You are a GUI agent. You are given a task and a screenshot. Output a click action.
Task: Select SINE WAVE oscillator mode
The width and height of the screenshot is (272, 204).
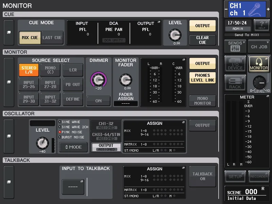(x=69, y=122)
